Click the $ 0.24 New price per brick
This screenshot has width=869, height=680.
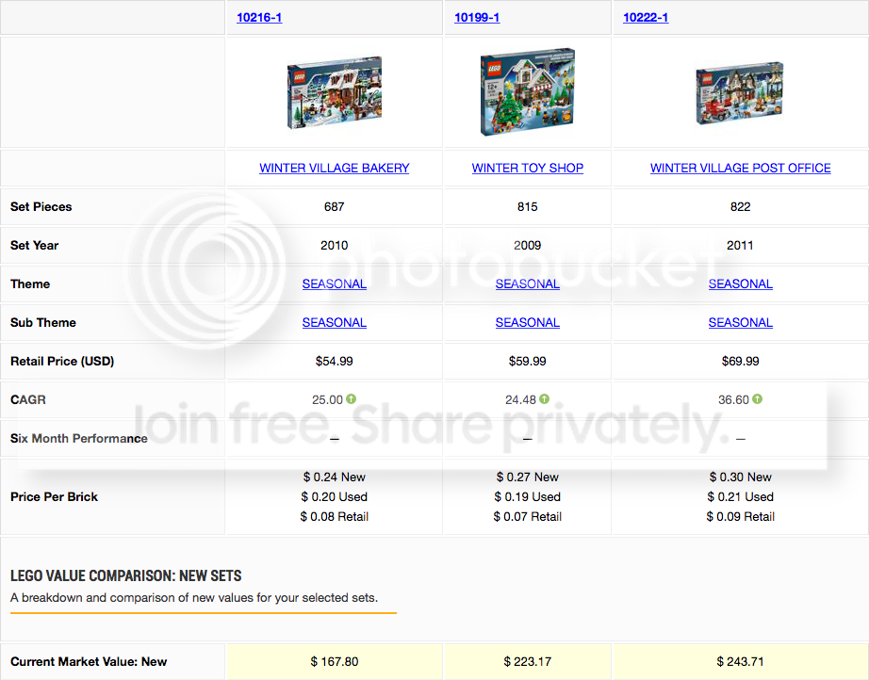tap(335, 477)
